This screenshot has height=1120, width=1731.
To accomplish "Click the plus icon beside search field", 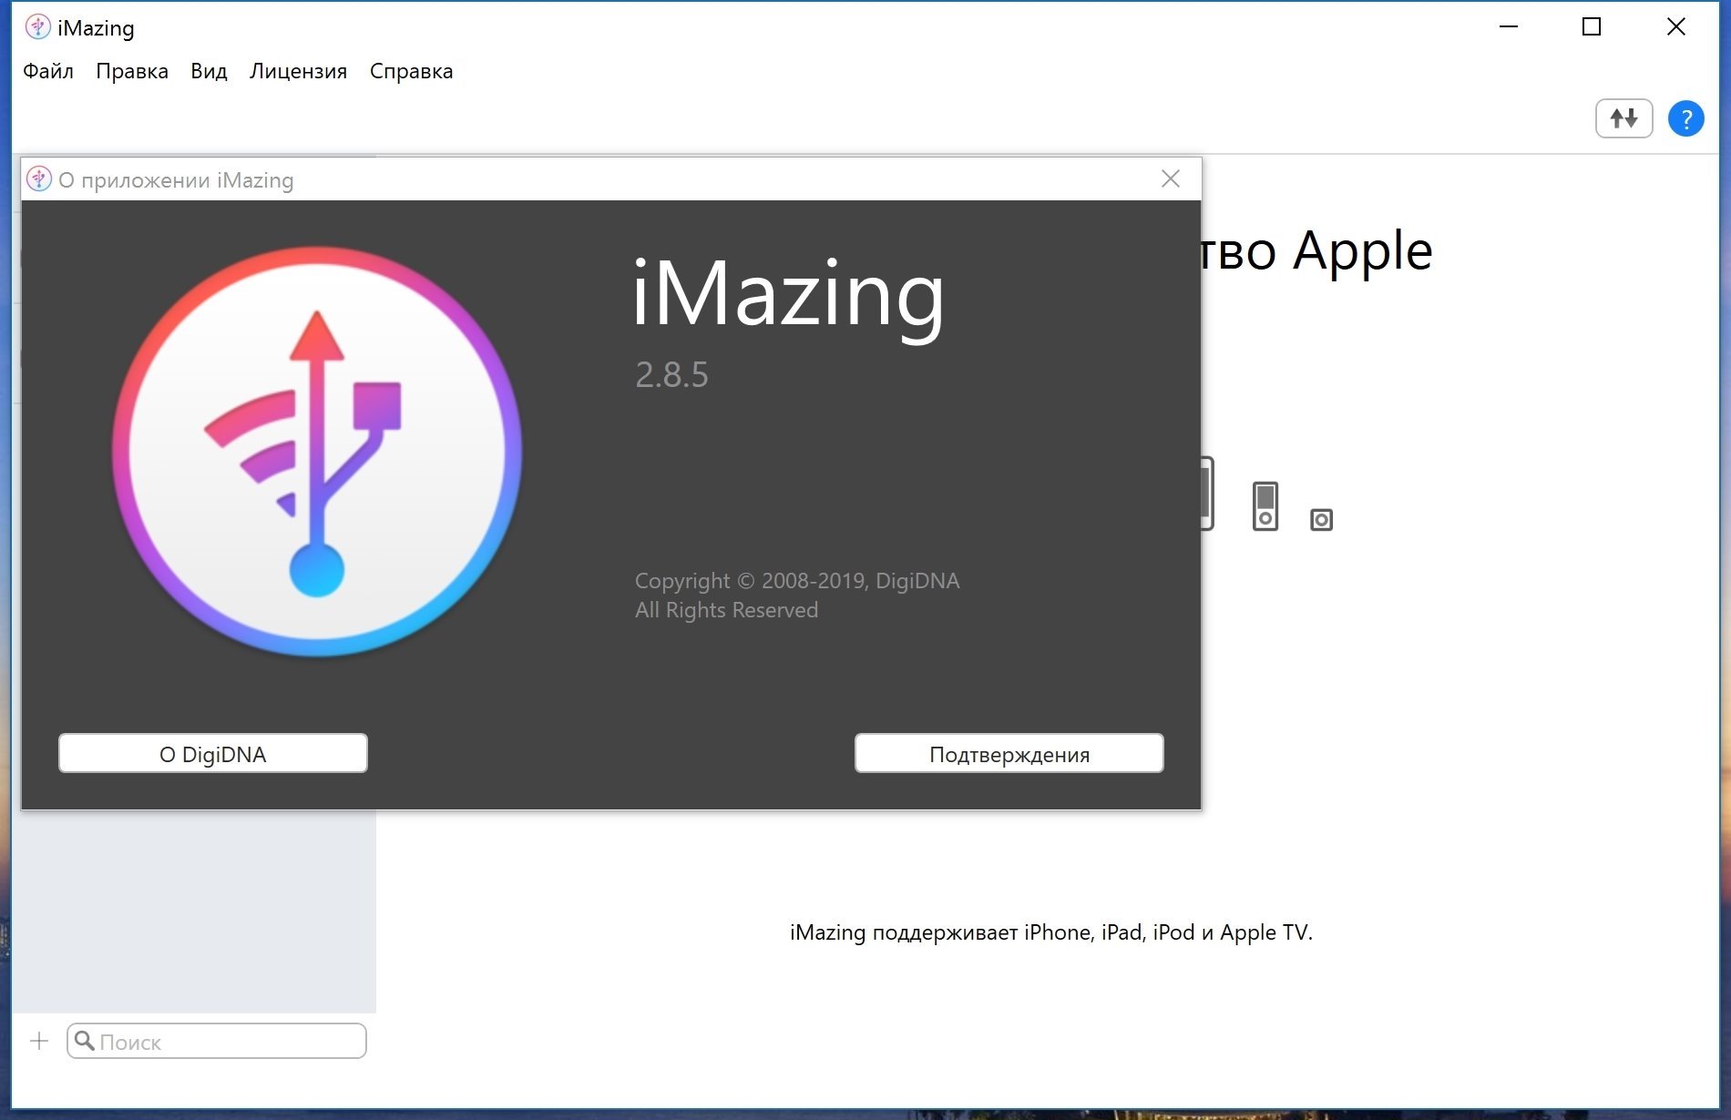I will [x=39, y=1041].
